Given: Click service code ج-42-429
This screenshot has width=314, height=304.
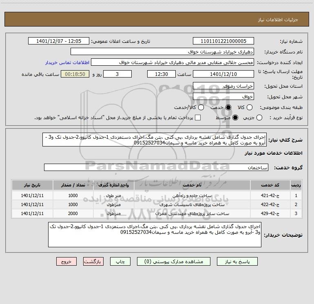Looking at the screenshot, I should (270, 214).
